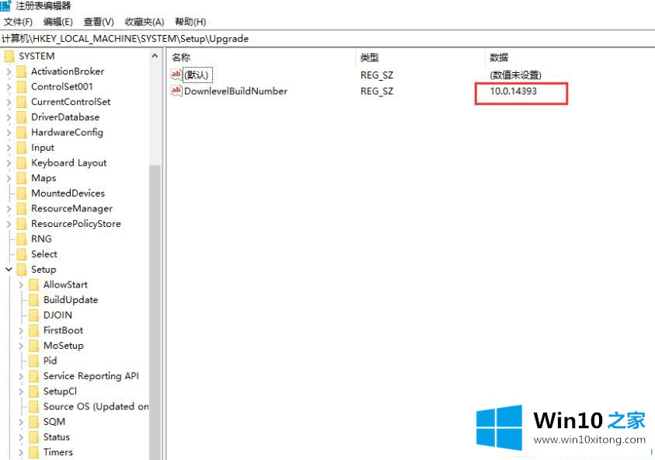The width and height of the screenshot is (655, 460).
Task: Expand the AllowStart subkey
Action: (21, 285)
